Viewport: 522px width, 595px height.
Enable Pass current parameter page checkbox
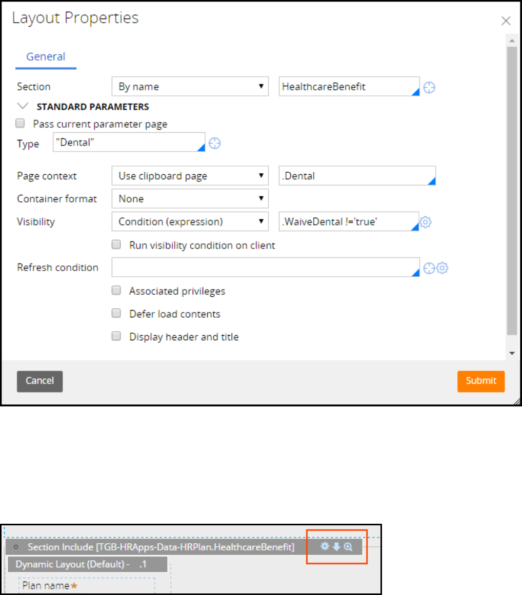21,124
